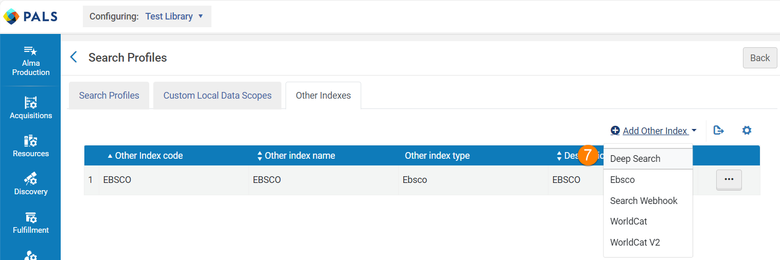Click the back chevron beside Search Profiles

pyautogui.click(x=74, y=58)
